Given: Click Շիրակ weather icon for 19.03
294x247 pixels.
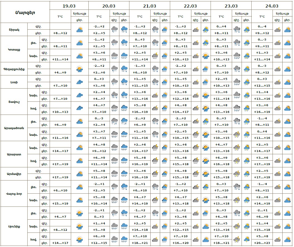Looking at the screenshot, I should click(80, 29).
